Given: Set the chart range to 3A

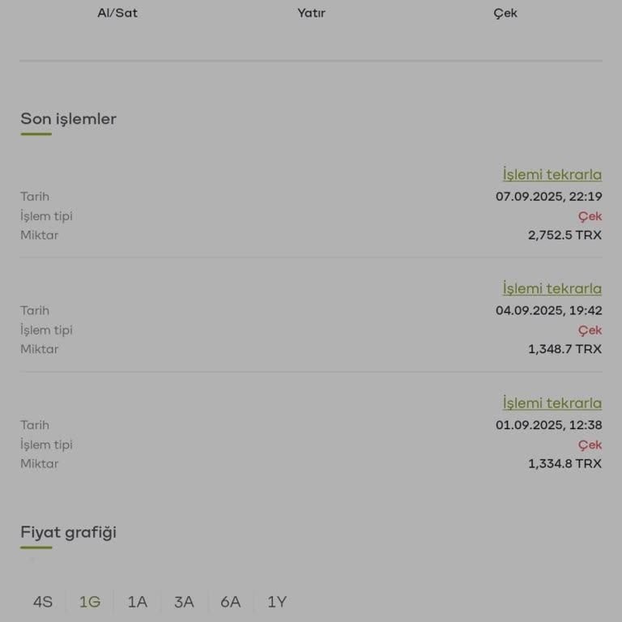Looking at the screenshot, I should tap(184, 602).
